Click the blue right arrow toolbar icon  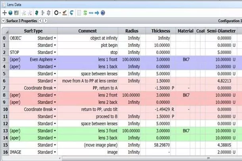click(97, 13)
